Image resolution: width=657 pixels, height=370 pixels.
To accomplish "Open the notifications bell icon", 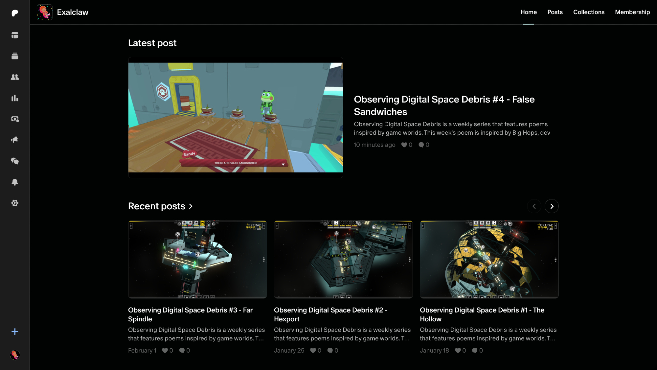I will coord(15,182).
